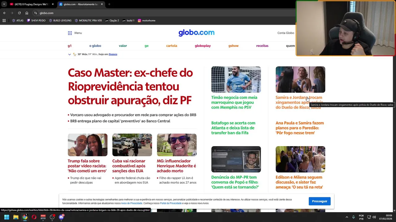Open BRB plano de capital preventivo story
The width and height of the screenshot is (396, 222).
120,121
